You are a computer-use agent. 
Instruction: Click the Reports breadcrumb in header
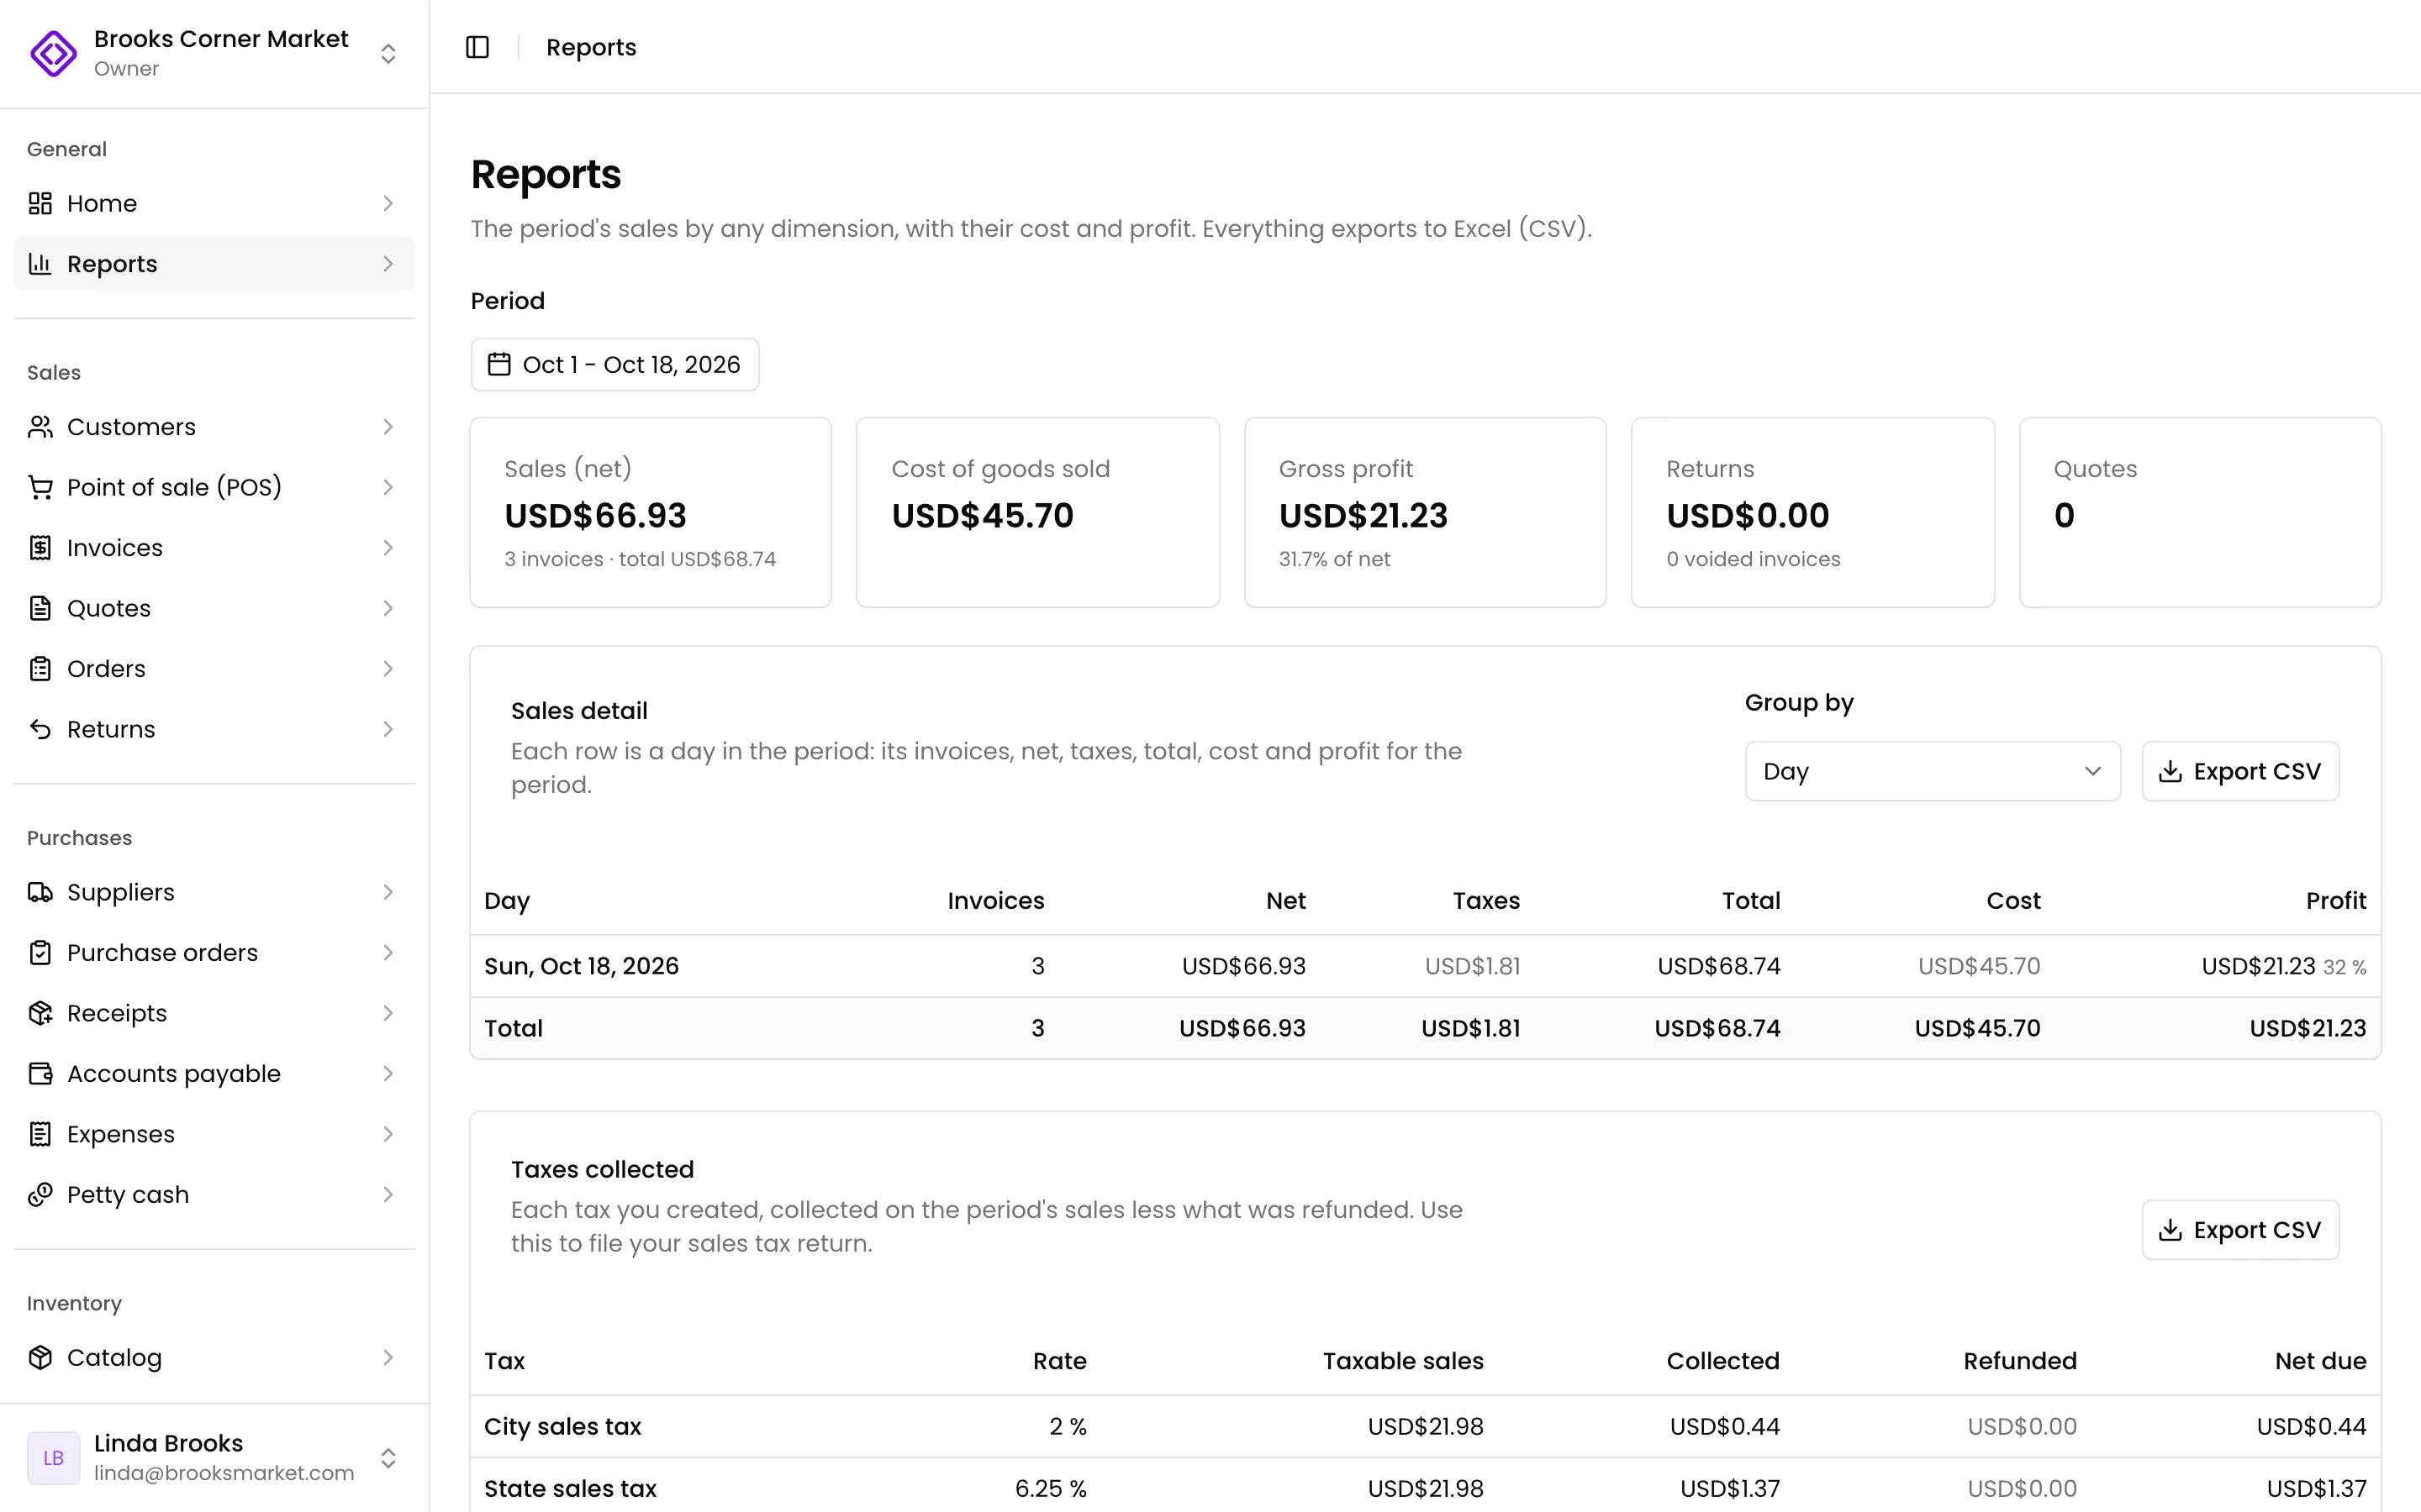[590, 47]
